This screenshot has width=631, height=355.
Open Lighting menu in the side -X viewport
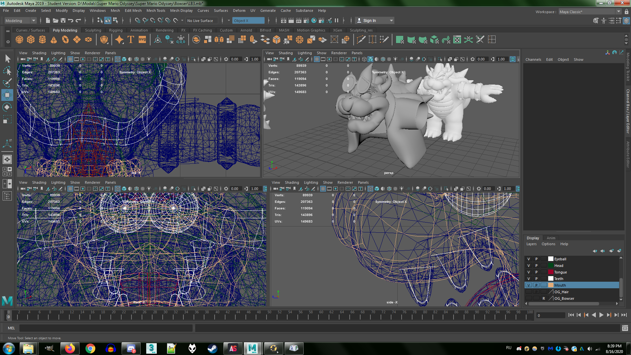pyautogui.click(x=311, y=182)
